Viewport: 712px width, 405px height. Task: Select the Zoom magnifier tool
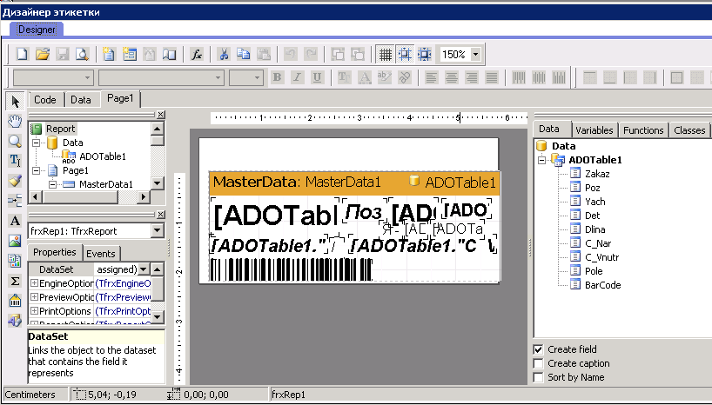(14, 140)
